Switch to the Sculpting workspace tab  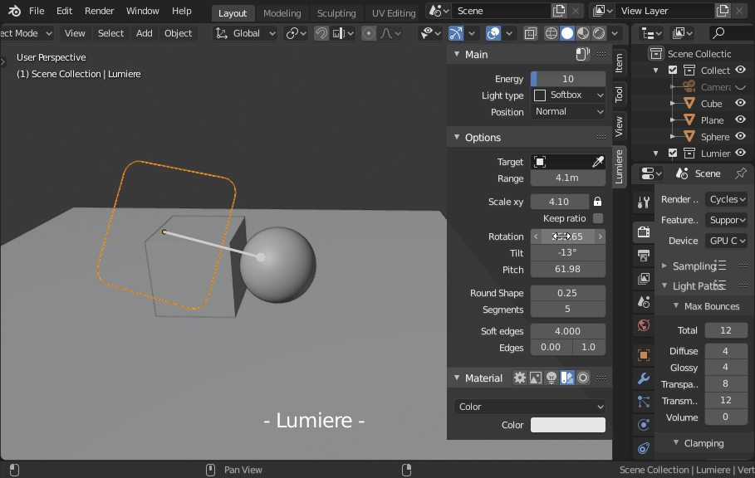click(x=336, y=13)
